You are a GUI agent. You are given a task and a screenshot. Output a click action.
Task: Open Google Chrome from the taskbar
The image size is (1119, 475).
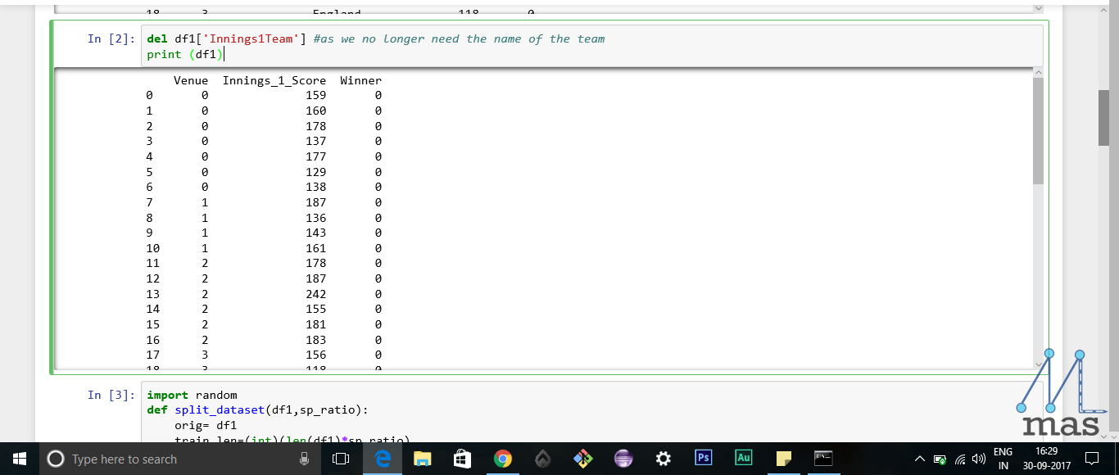(502, 459)
